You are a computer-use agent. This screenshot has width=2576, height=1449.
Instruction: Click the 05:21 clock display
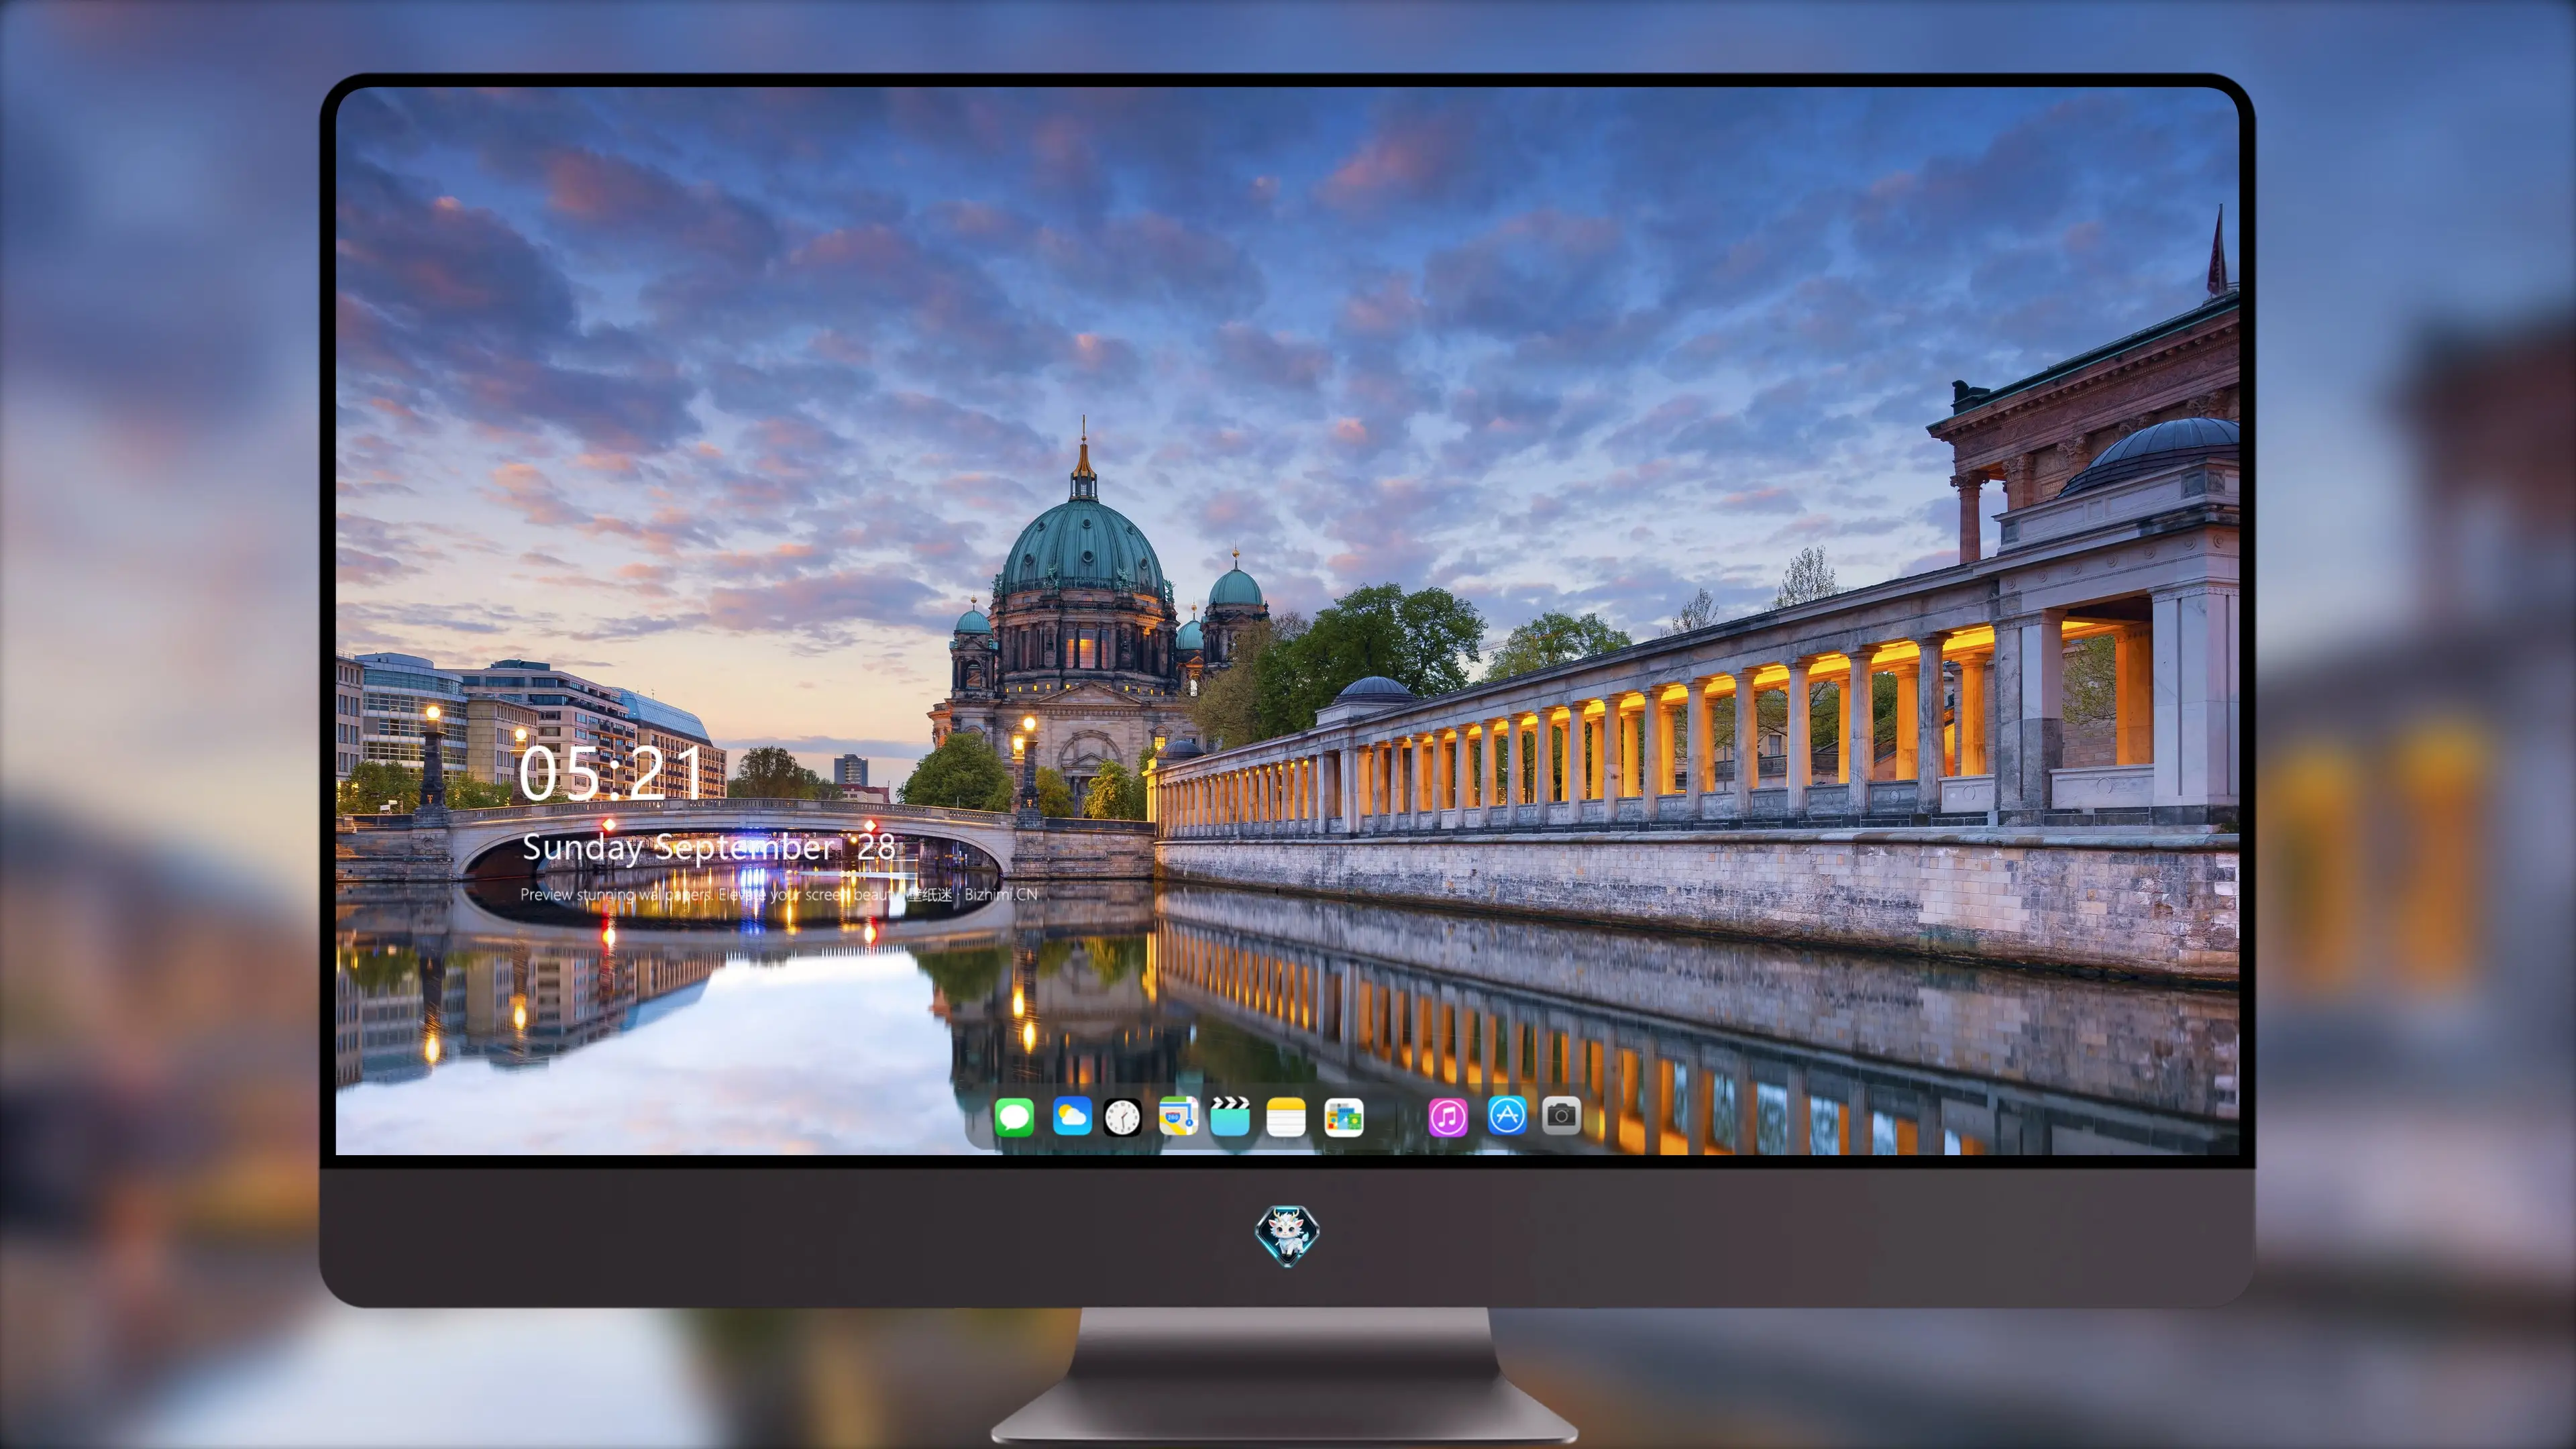(611, 773)
